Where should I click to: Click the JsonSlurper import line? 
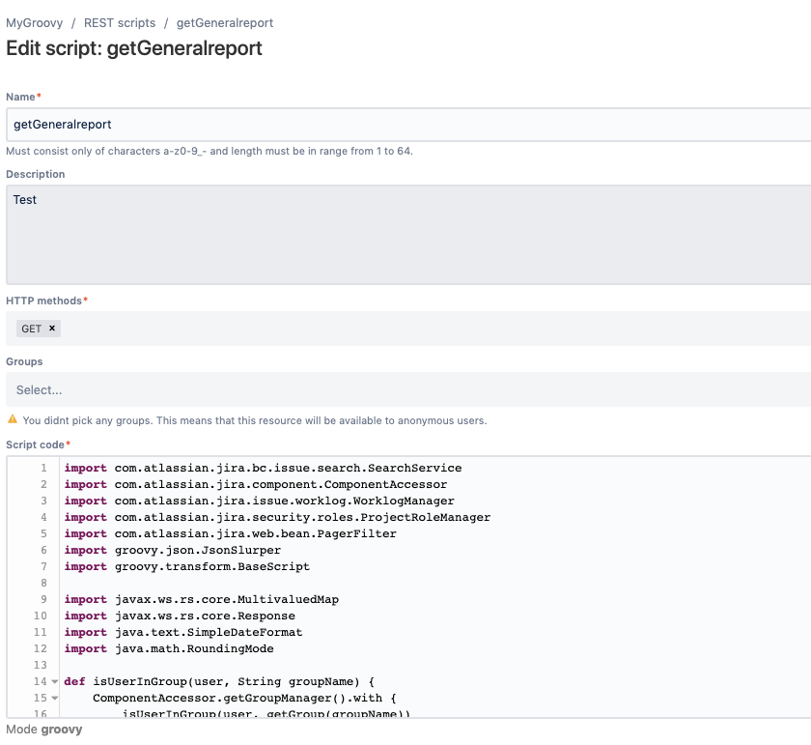(172, 551)
